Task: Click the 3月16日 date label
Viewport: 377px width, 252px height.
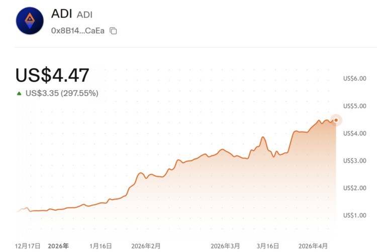Action: [x=268, y=246]
